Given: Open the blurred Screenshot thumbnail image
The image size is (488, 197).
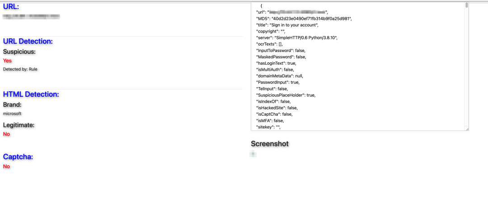Looking at the screenshot, I should (253, 154).
